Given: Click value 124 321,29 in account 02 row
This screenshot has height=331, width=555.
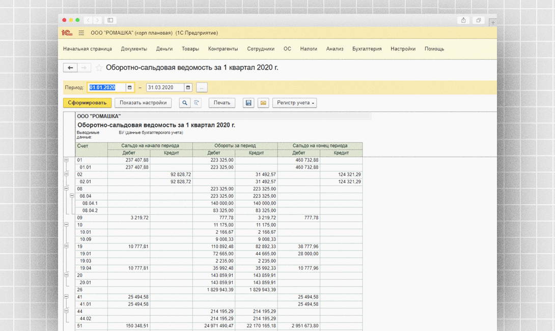Looking at the screenshot, I should pyautogui.click(x=349, y=174).
